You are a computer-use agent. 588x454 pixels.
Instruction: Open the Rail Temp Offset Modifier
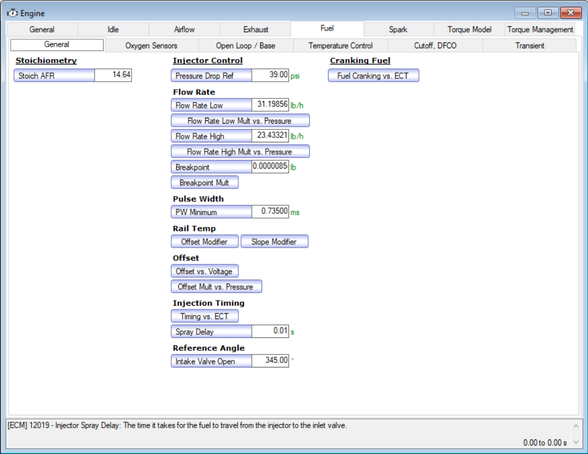click(x=205, y=242)
